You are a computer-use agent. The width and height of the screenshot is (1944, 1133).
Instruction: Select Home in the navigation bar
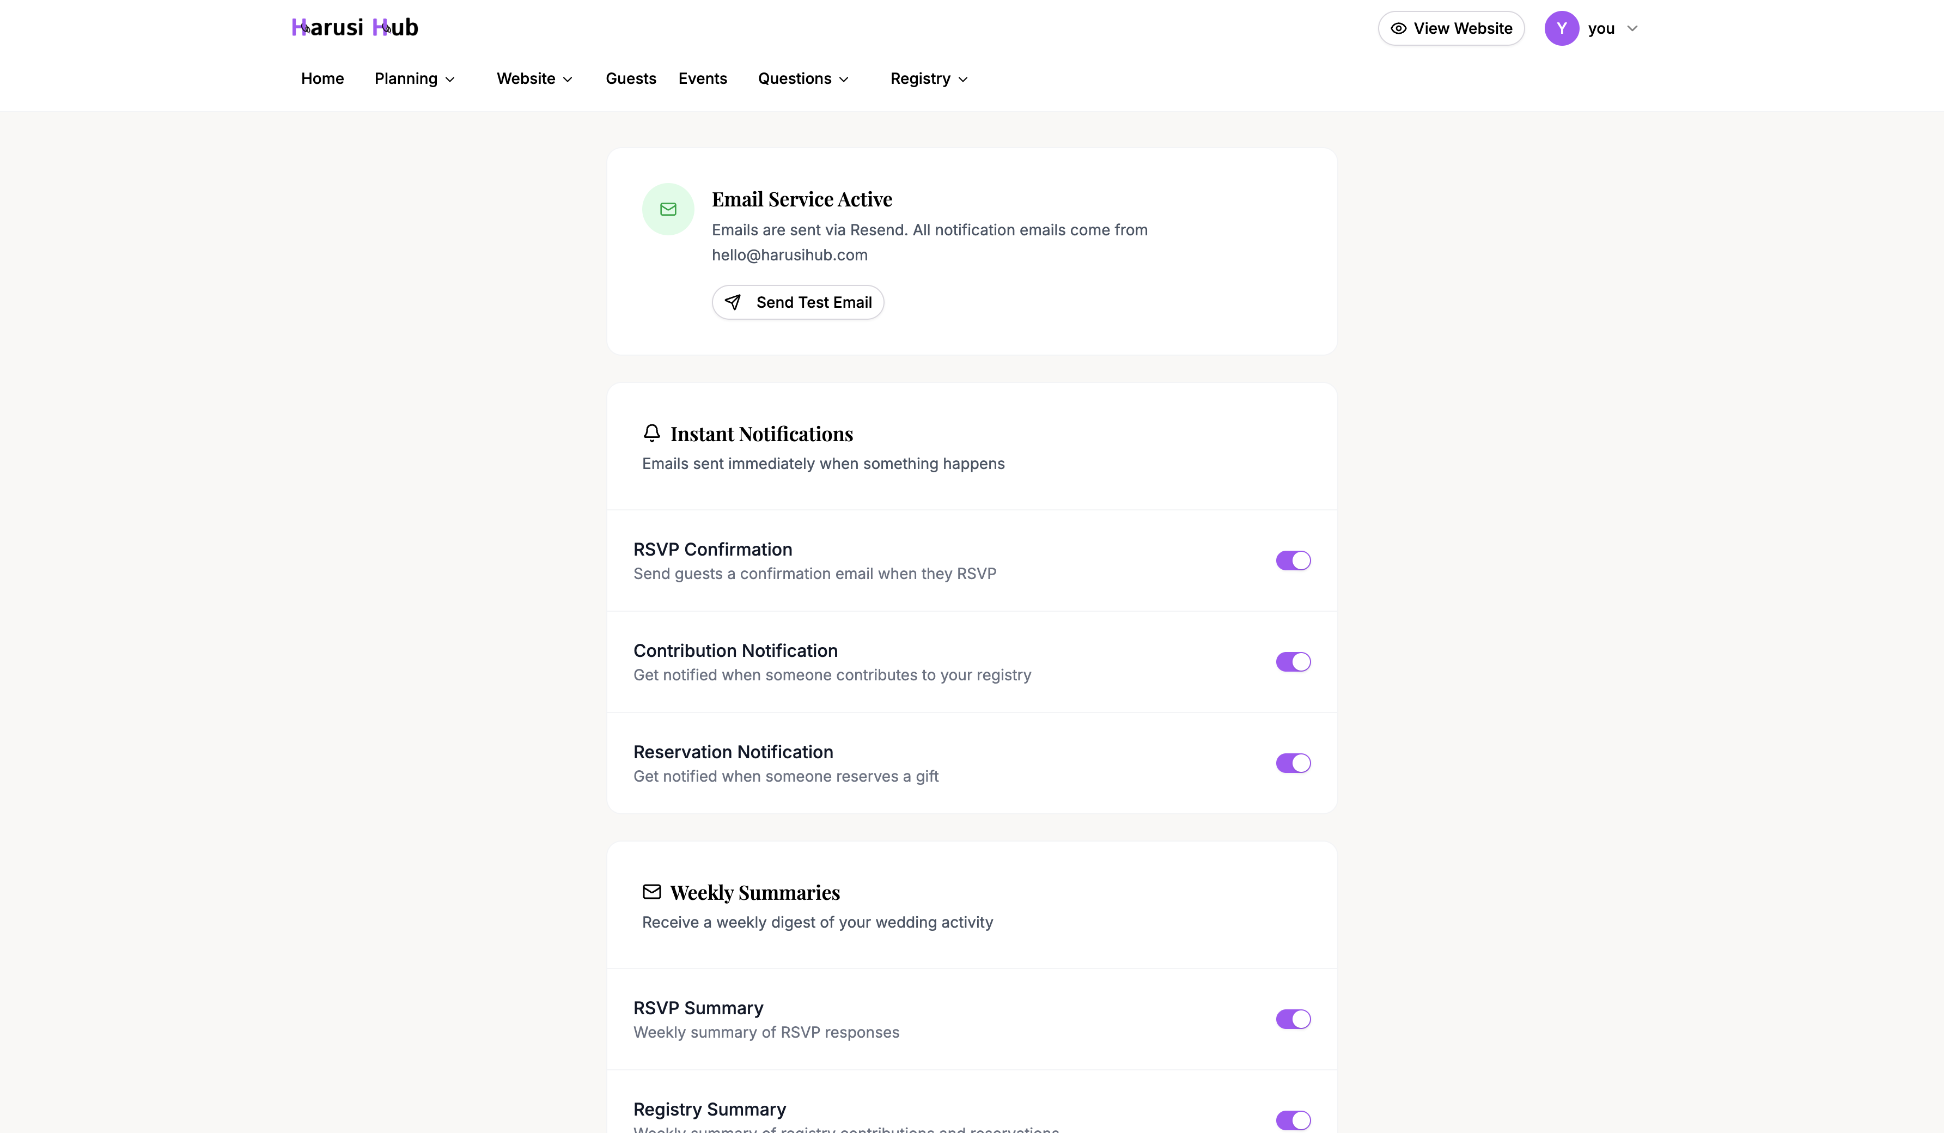[322, 78]
